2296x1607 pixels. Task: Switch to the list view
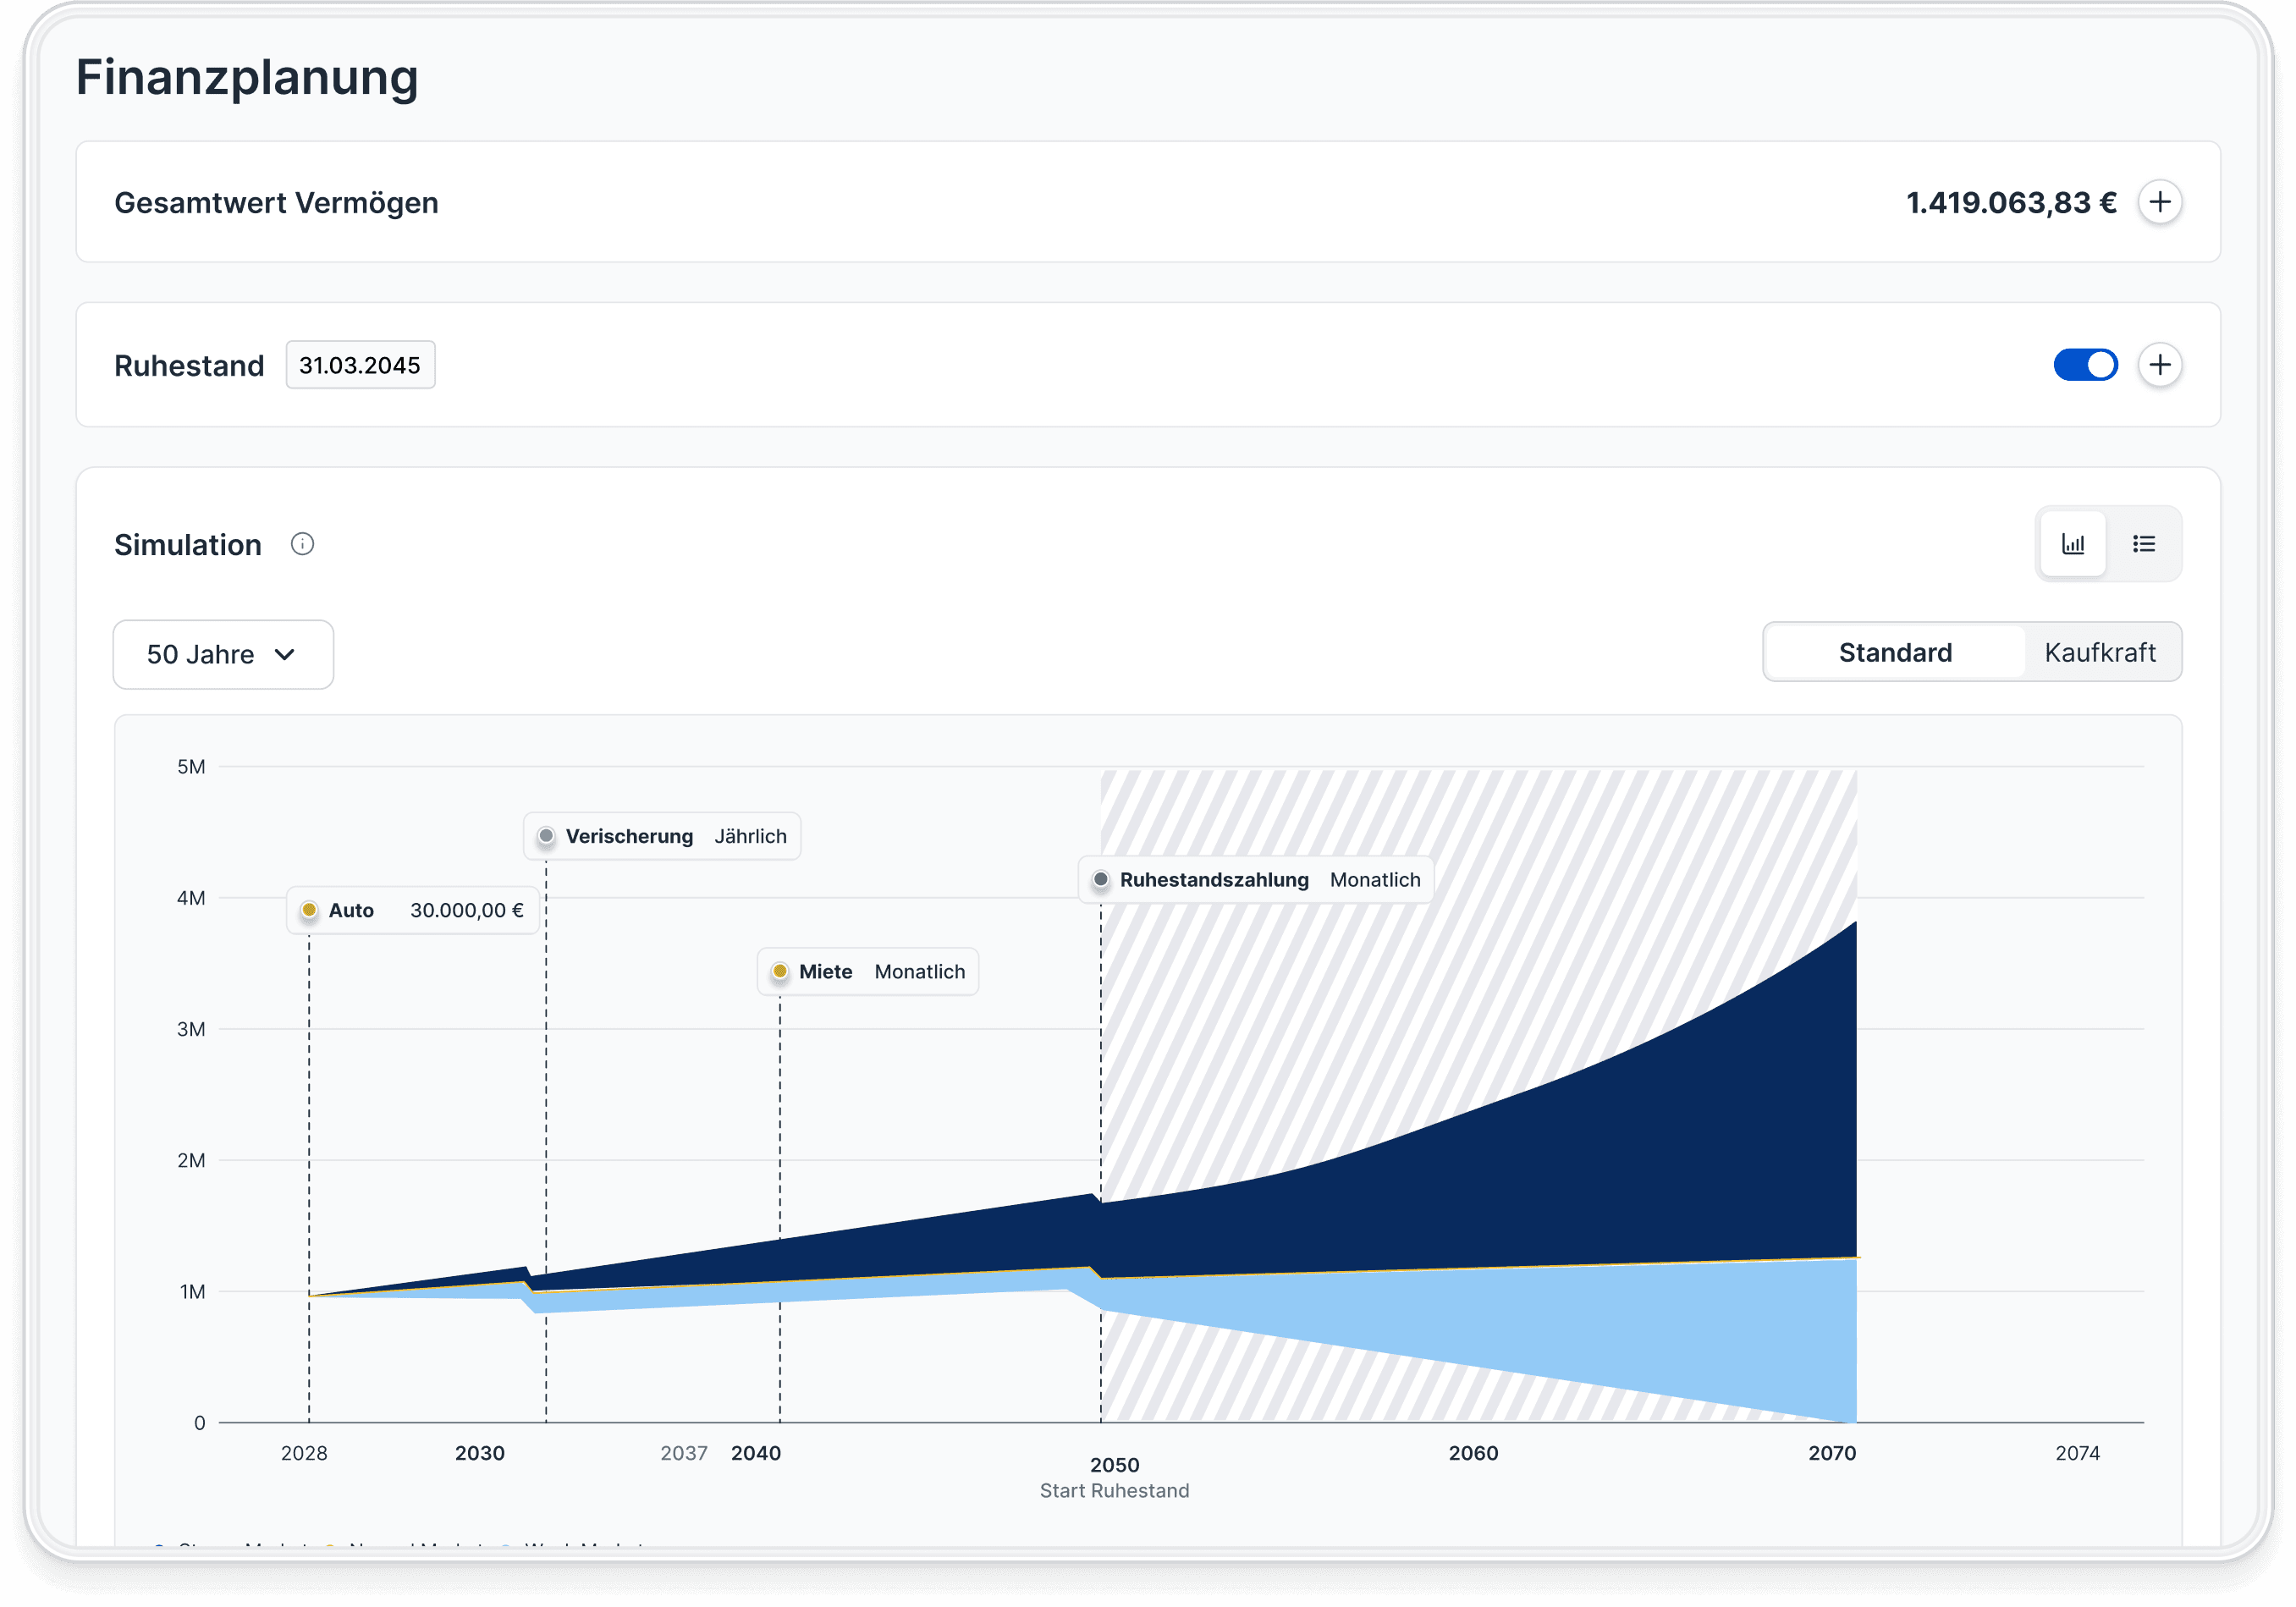coord(2143,544)
